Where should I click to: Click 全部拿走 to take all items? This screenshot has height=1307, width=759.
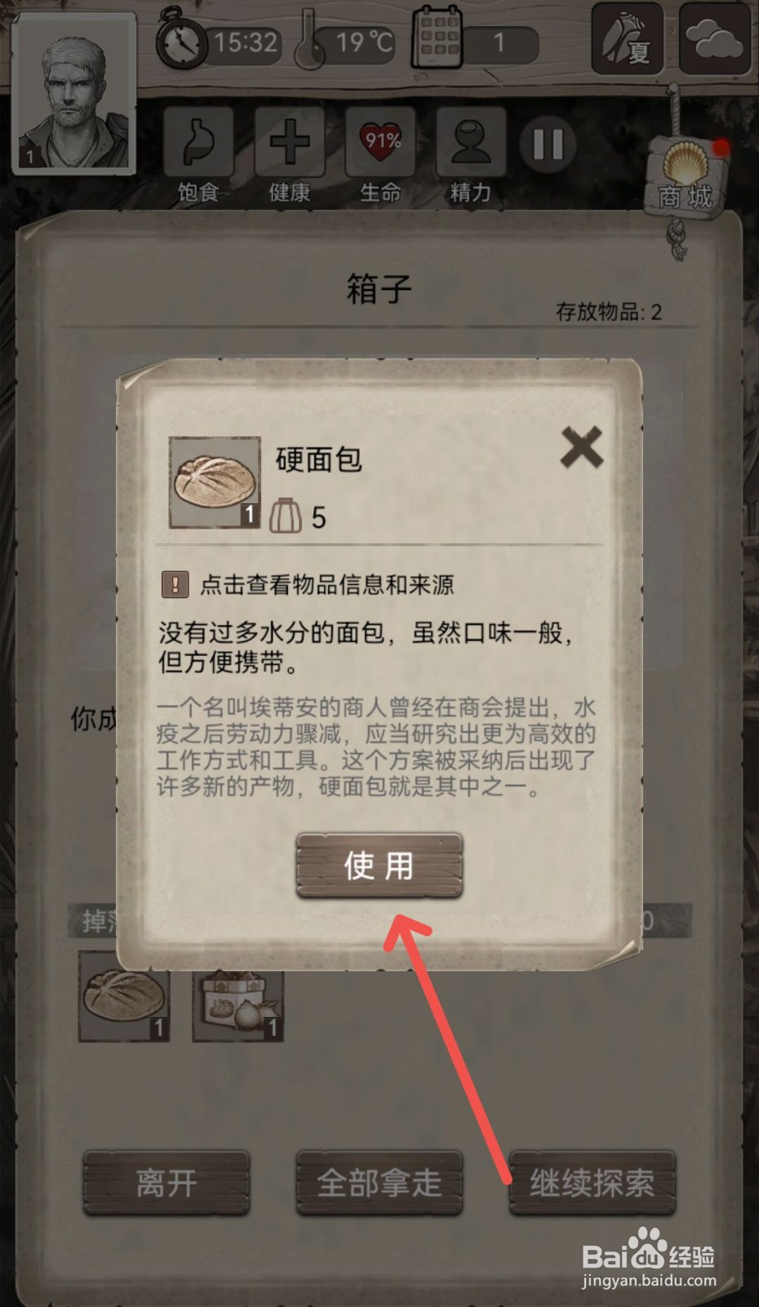coord(379,1183)
